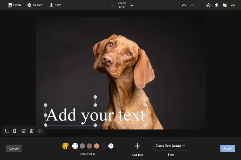Flip the text element horizontally
The image size is (241, 160).
pyautogui.click(x=15, y=131)
